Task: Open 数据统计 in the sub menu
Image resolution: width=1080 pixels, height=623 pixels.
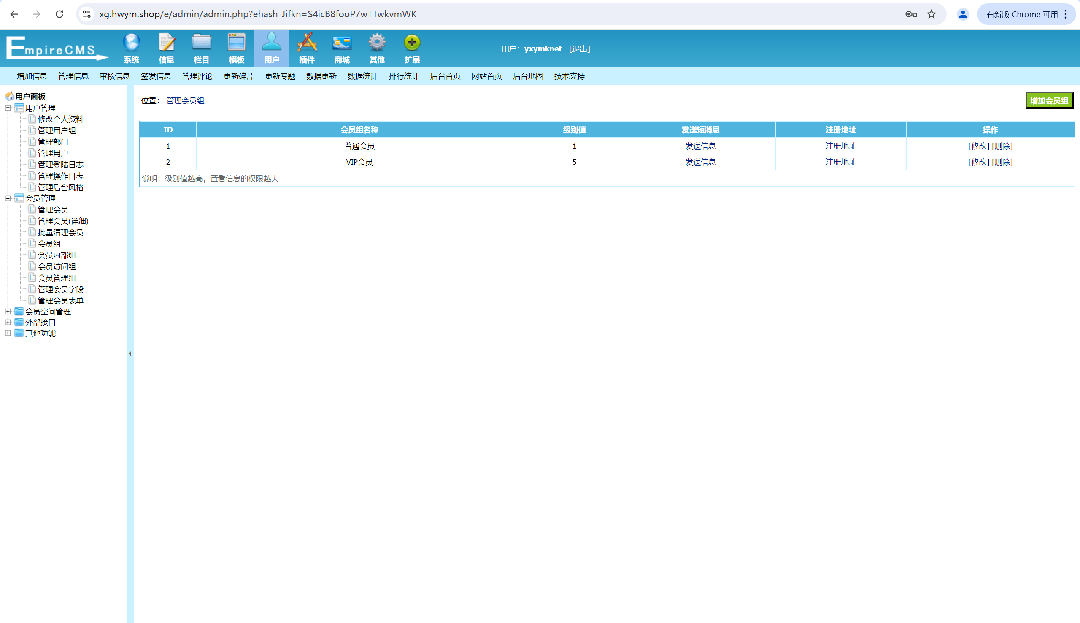Action: pyautogui.click(x=362, y=76)
